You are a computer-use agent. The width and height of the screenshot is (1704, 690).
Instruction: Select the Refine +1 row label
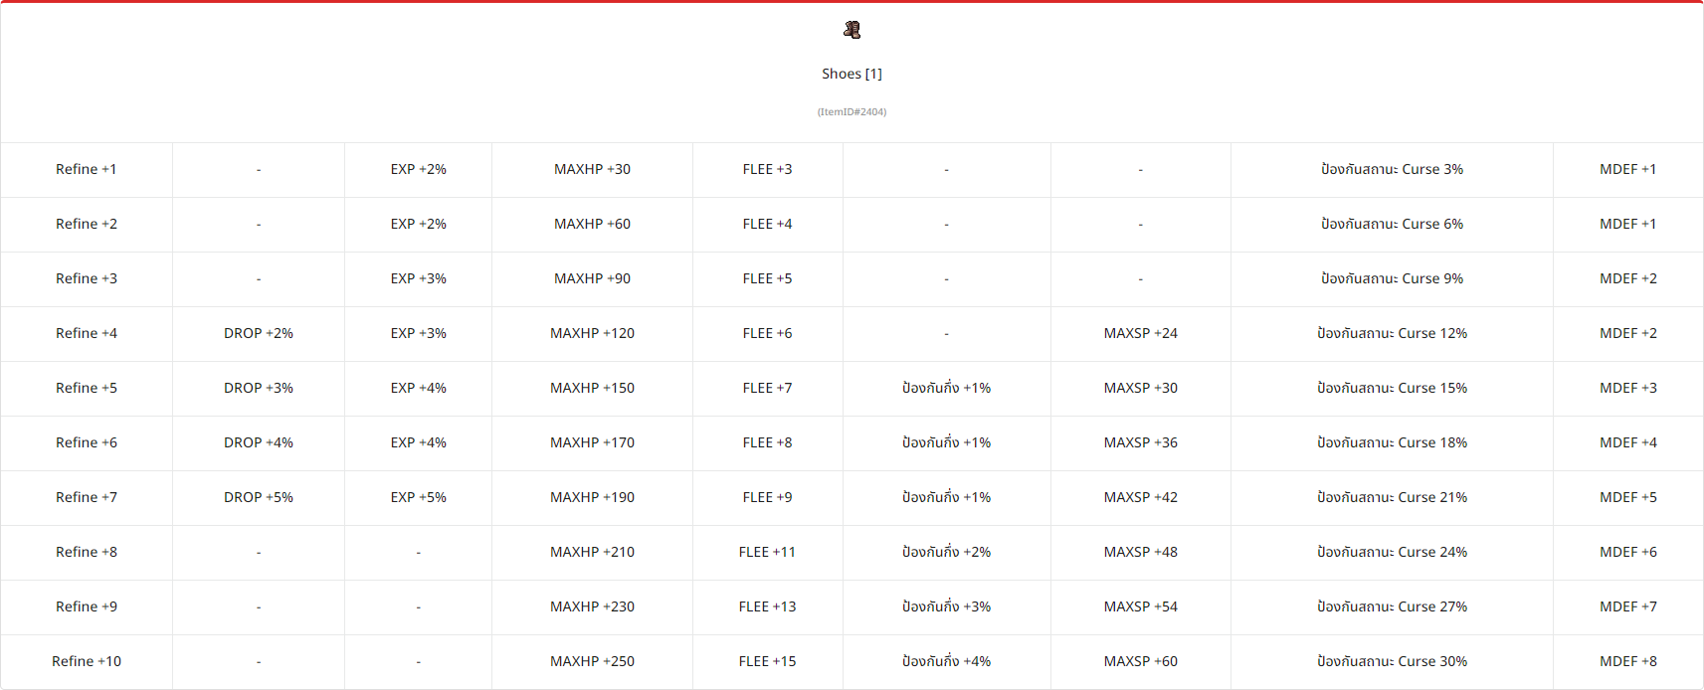(x=87, y=169)
